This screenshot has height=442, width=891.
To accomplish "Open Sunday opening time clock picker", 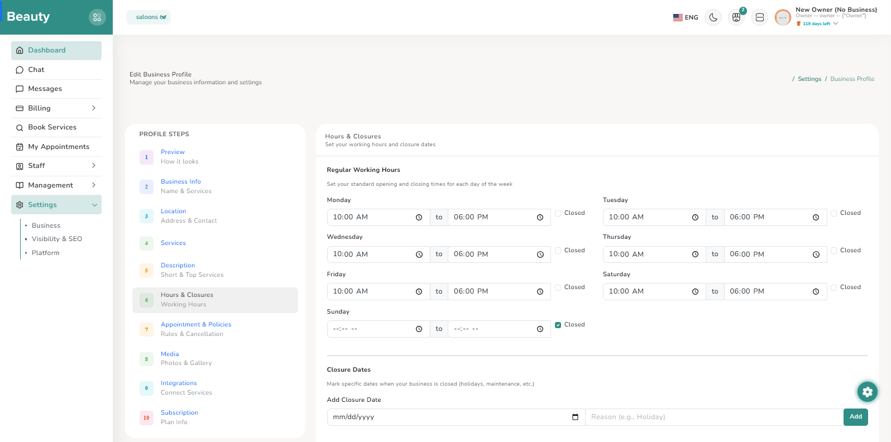I will (419, 329).
